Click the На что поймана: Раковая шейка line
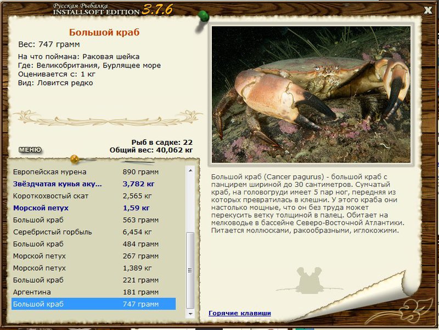This screenshot has height=330, width=439. (x=78, y=56)
